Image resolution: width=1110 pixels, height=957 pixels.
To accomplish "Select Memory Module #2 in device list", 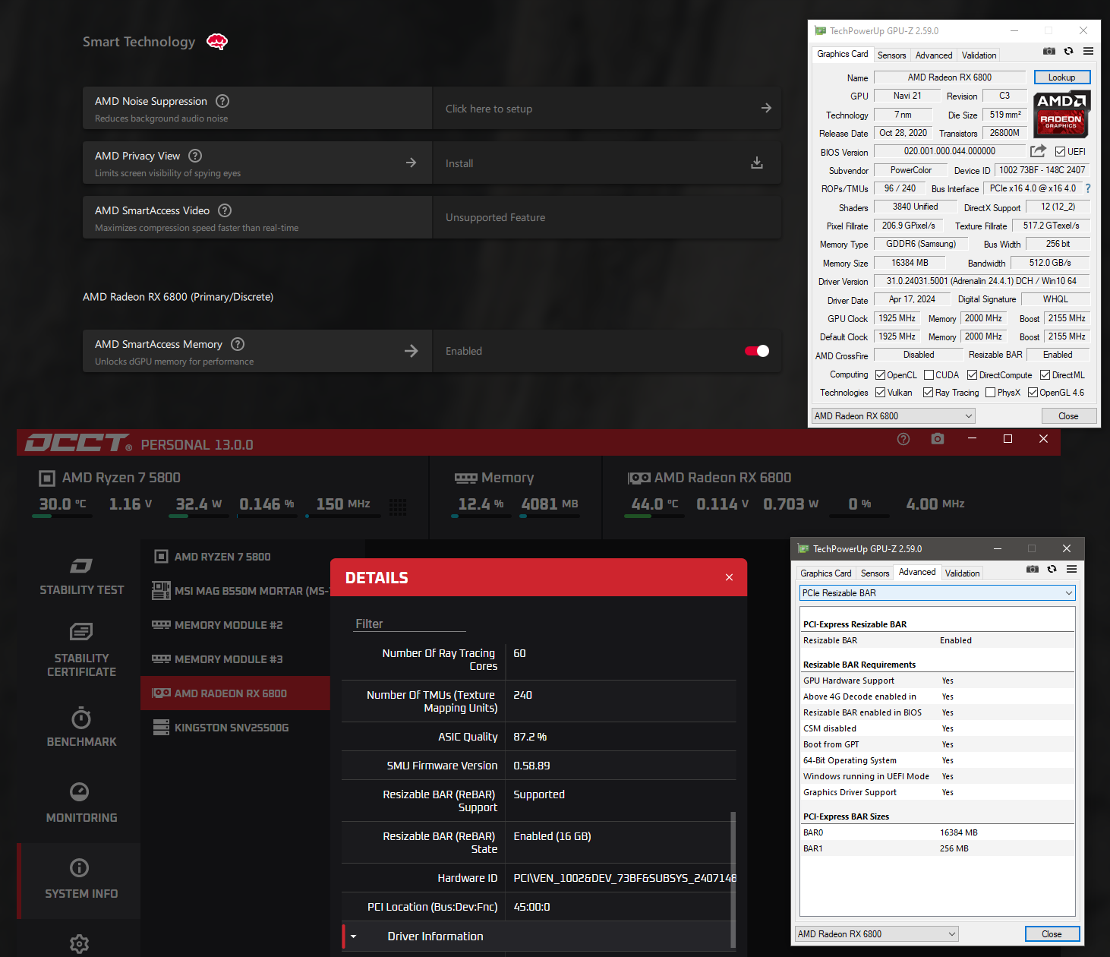I will [235, 624].
